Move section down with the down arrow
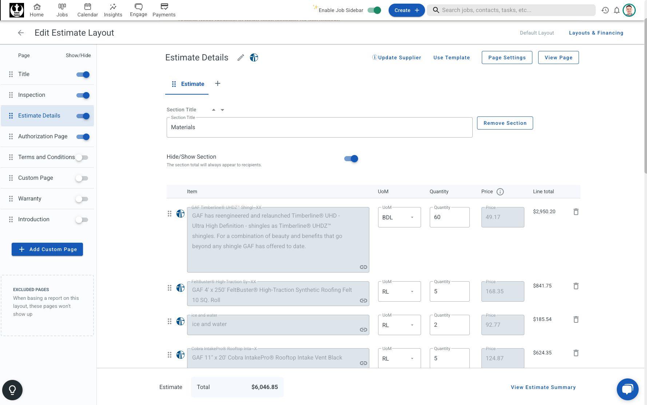The height and width of the screenshot is (405, 647). (x=222, y=110)
